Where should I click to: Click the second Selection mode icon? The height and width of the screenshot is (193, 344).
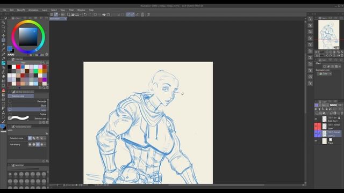pyautogui.click(x=34, y=138)
